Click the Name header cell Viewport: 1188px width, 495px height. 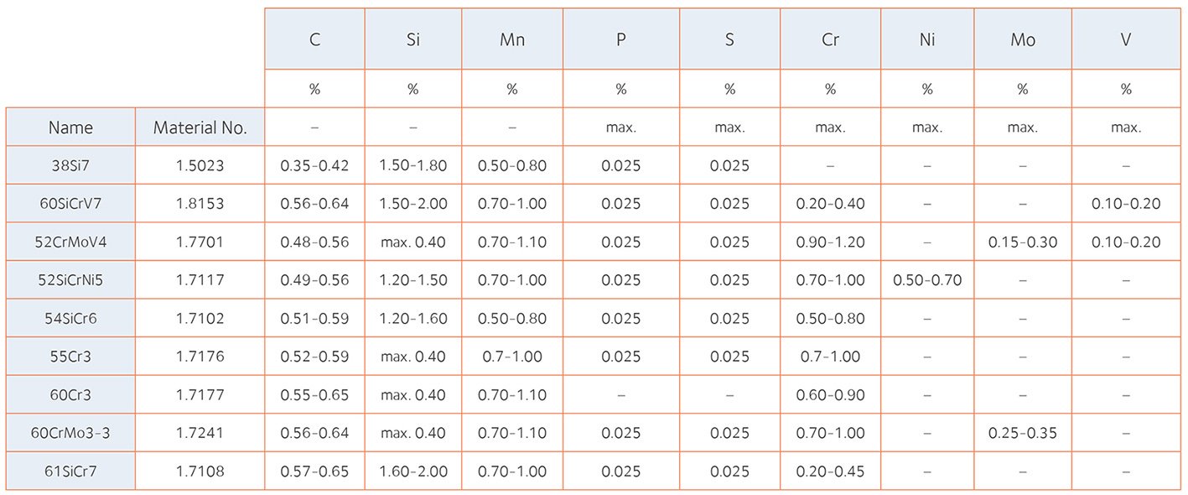pos(70,128)
